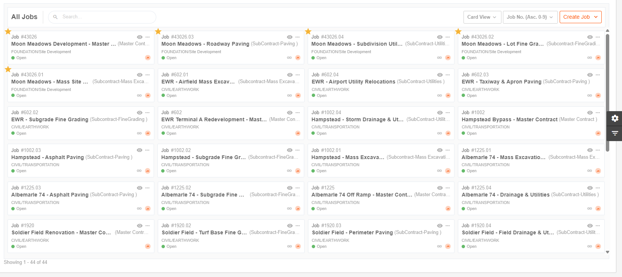Click the link icon on Job #1225.02 card
The image size is (622, 277).
click(289, 208)
